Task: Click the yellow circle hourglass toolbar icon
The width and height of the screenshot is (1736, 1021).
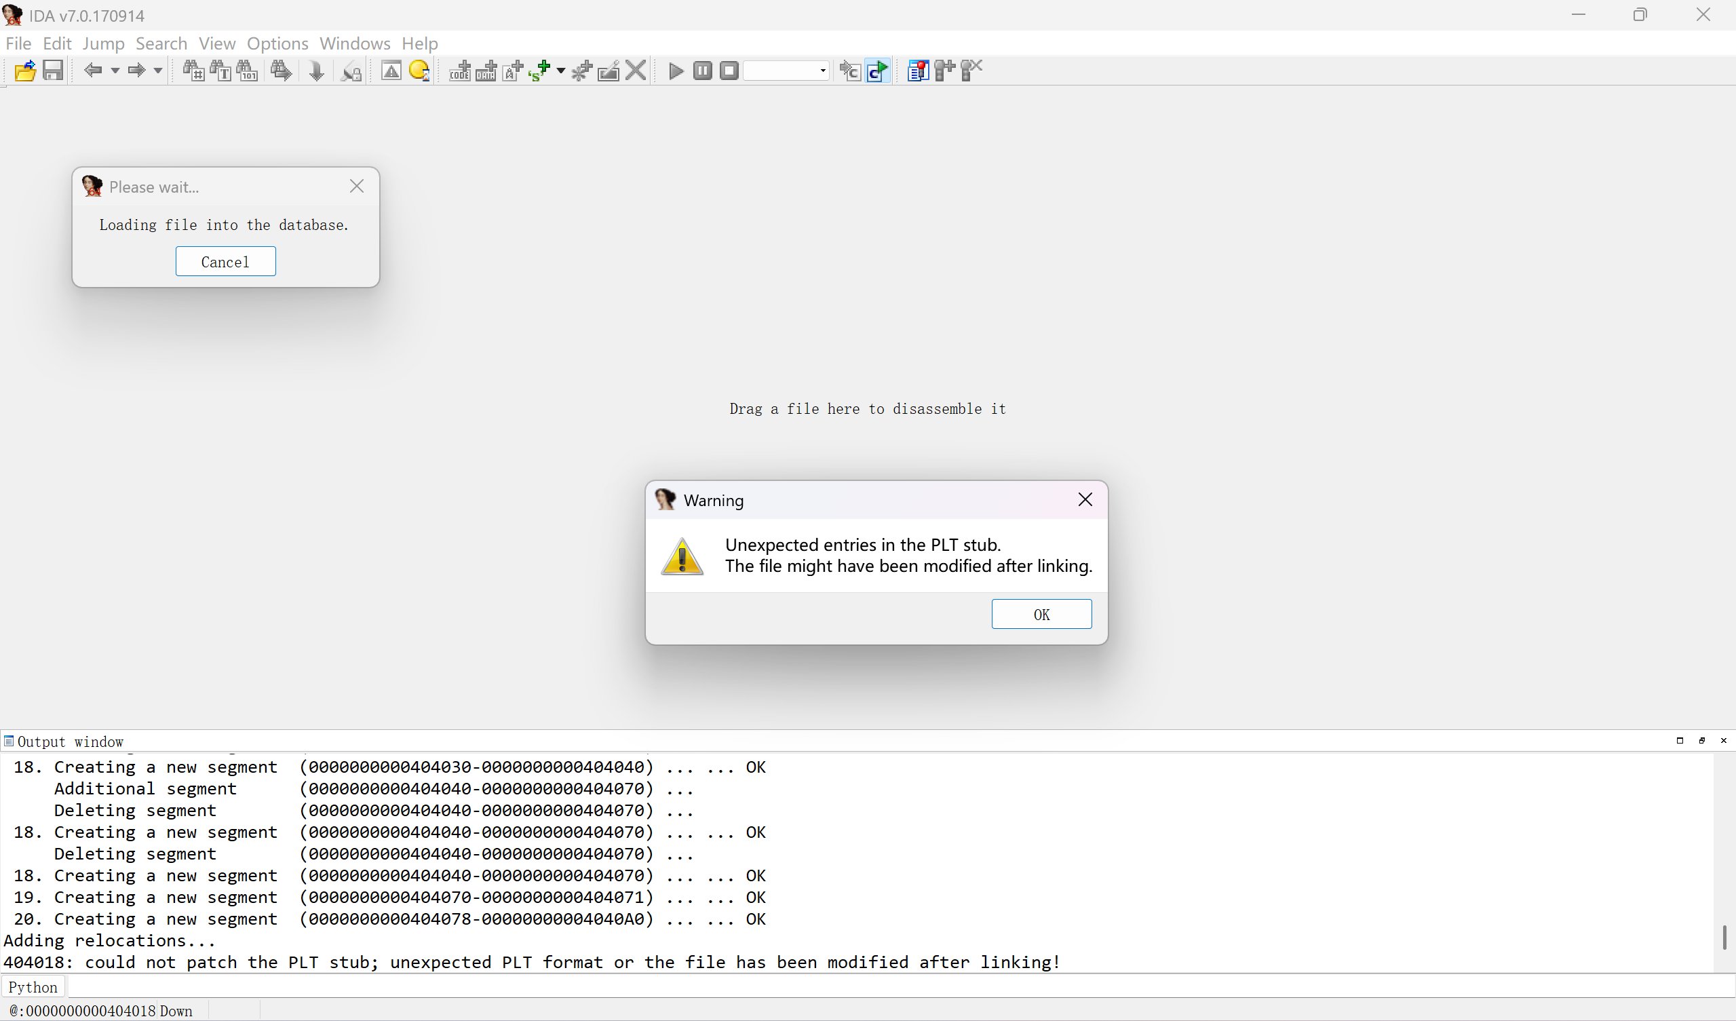Action: [419, 71]
